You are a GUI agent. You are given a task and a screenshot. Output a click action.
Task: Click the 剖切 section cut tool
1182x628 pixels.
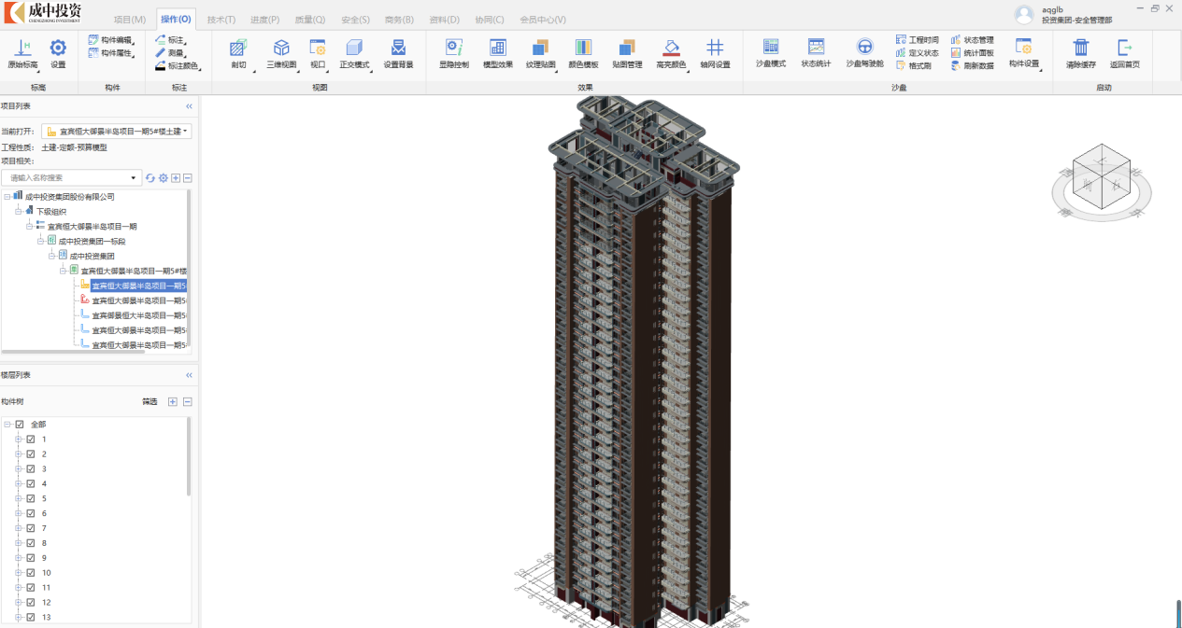click(238, 53)
